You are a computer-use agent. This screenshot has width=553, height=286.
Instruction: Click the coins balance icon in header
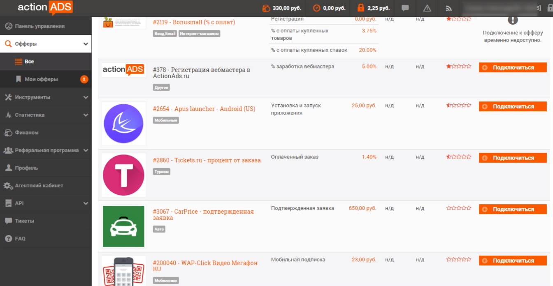(x=266, y=8)
